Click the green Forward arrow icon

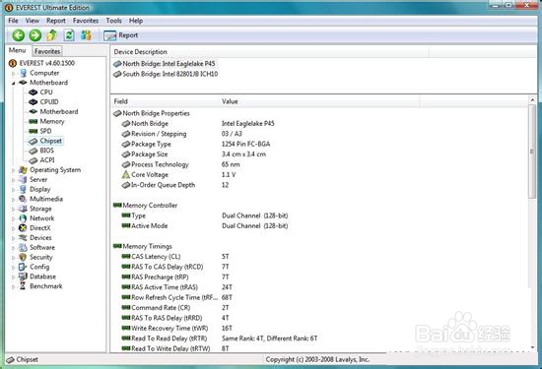34,35
